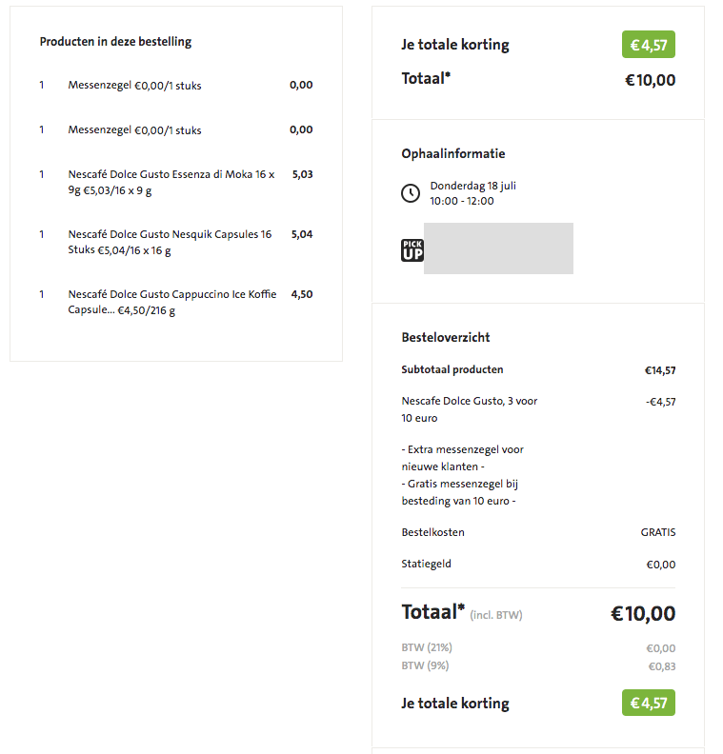Click the large €10,00 total in Besteloverzicht
Screen dimensions: 723x754
pyautogui.click(x=643, y=614)
